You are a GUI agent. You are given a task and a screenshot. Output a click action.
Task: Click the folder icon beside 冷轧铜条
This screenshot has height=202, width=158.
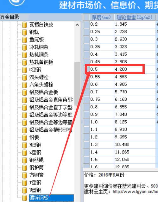click(x=24, y=47)
